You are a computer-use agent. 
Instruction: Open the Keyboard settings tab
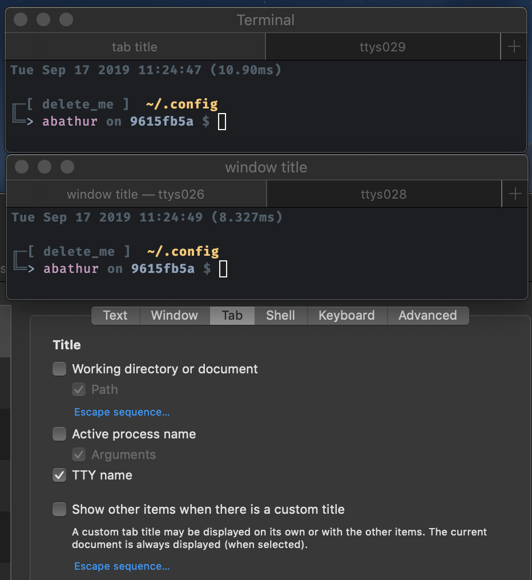(x=346, y=315)
